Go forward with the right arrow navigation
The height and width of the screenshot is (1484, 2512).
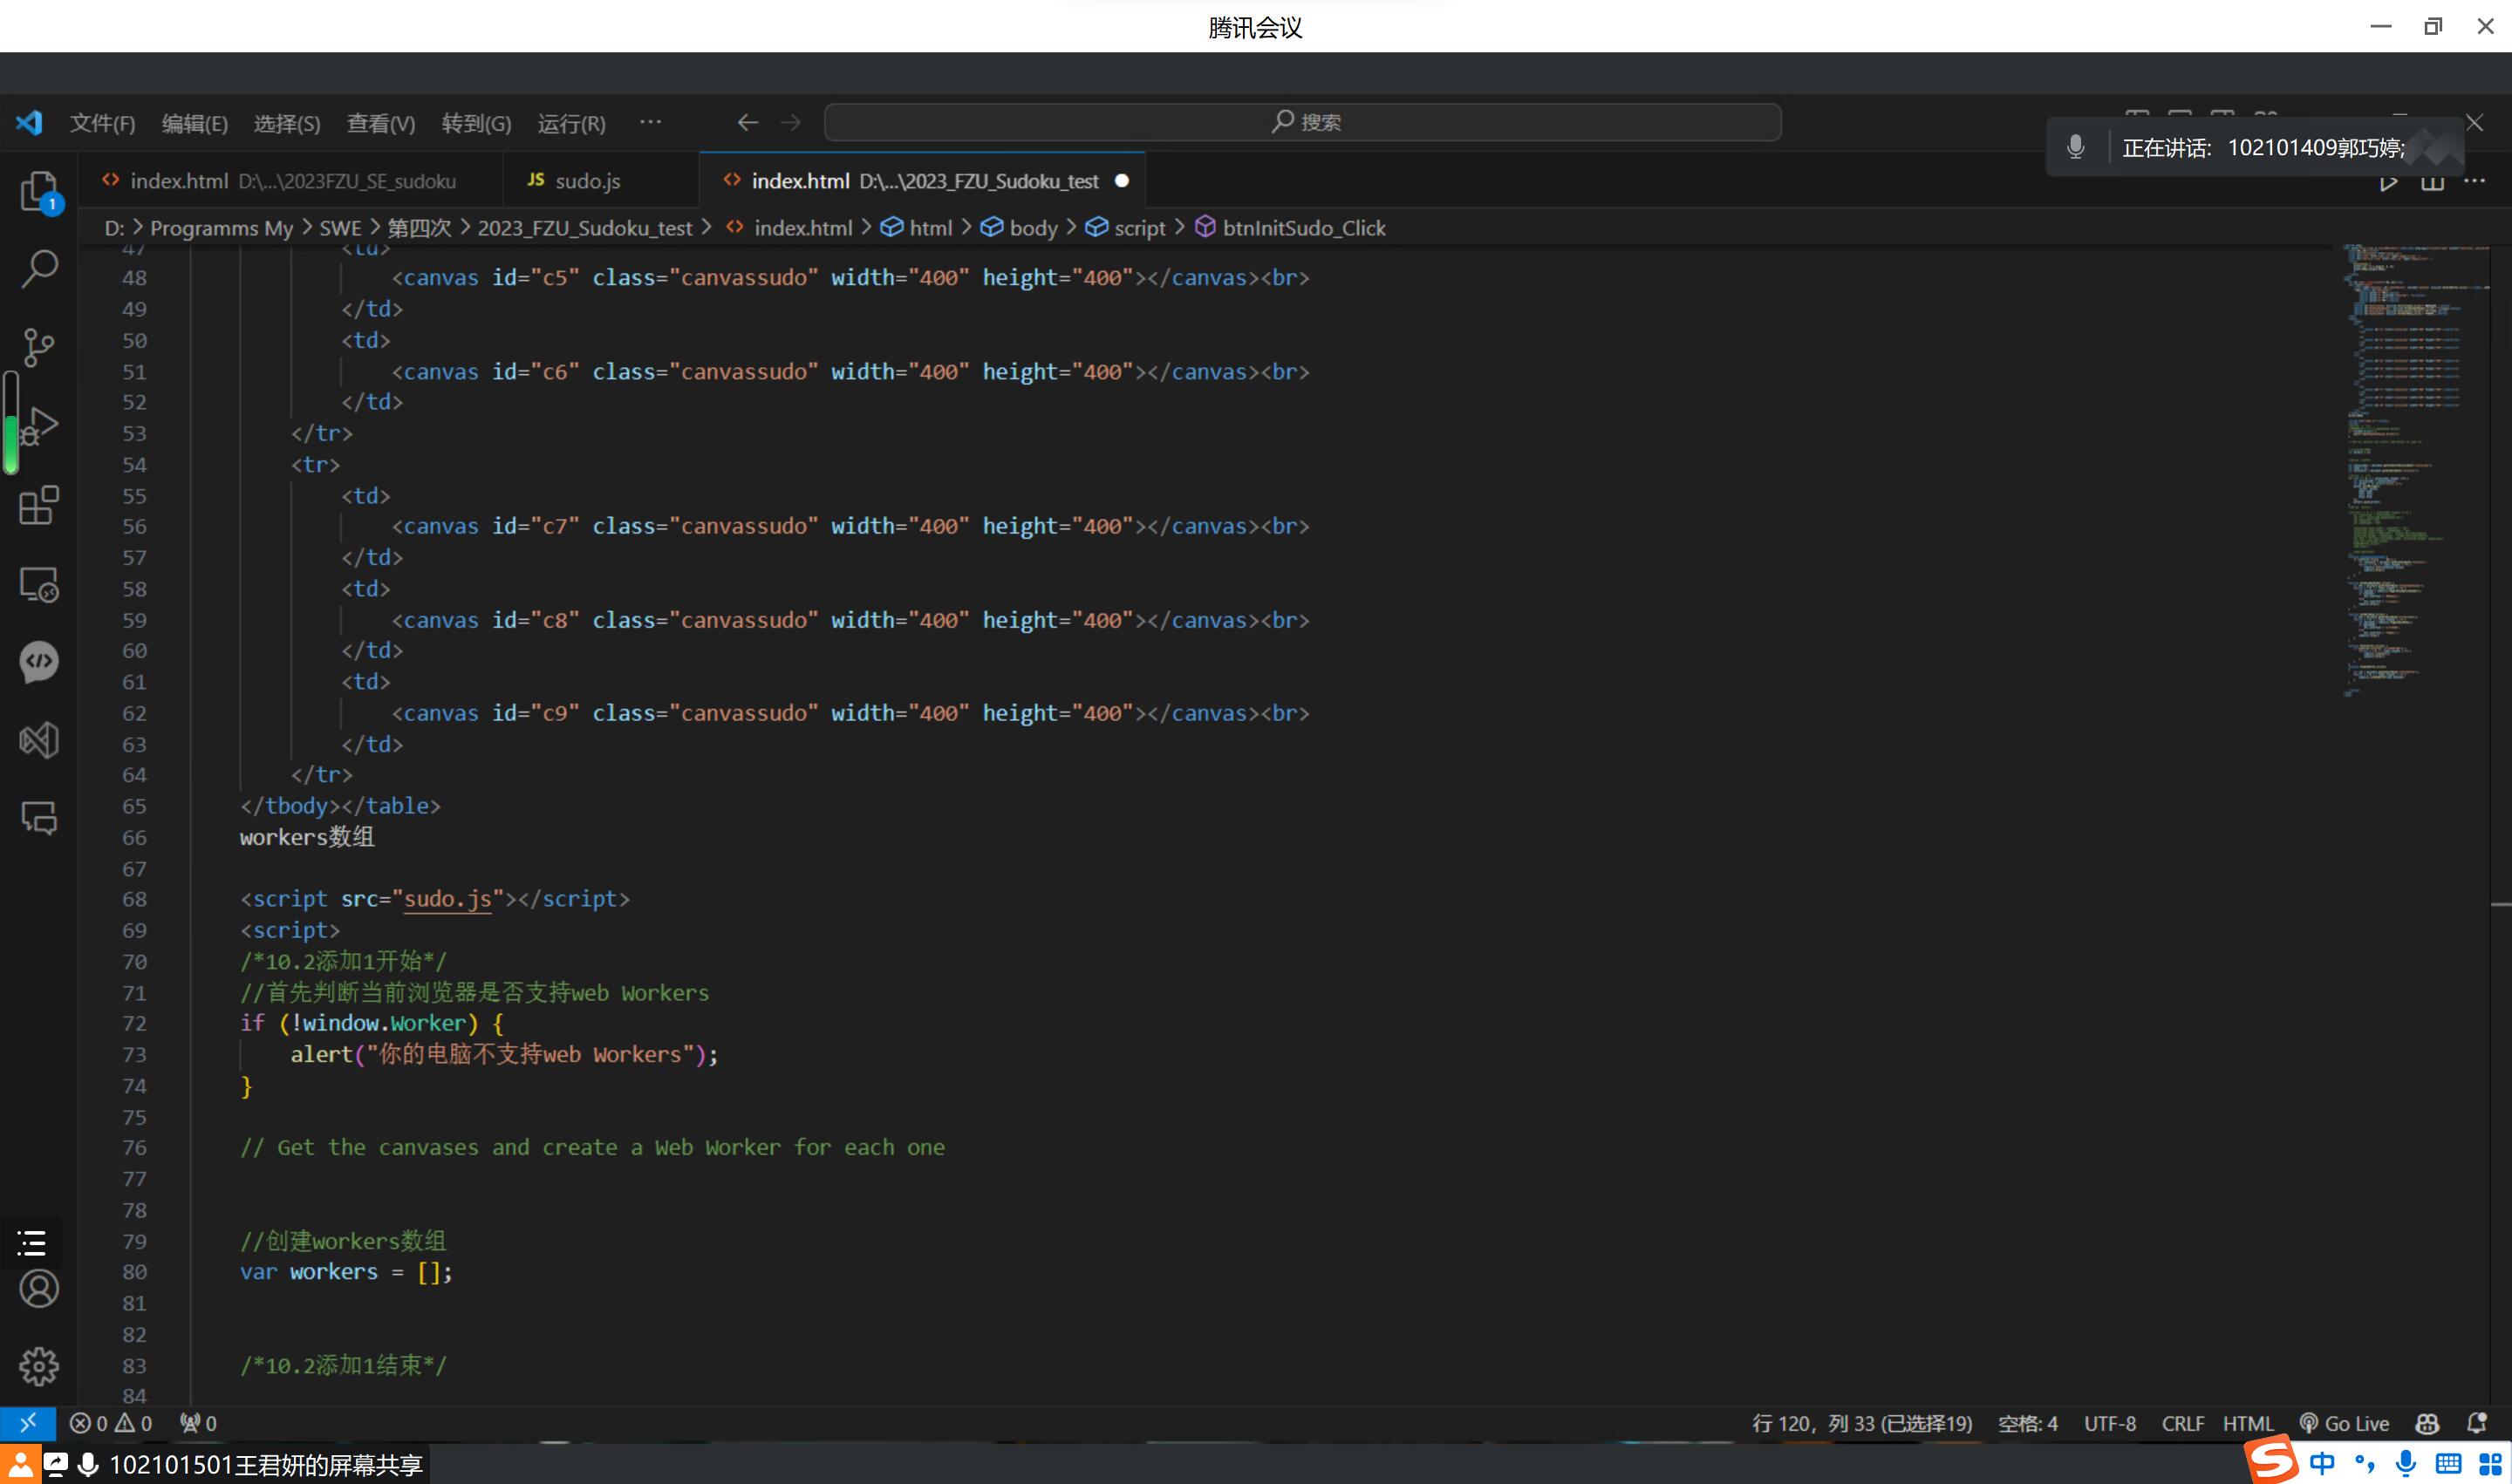(791, 122)
